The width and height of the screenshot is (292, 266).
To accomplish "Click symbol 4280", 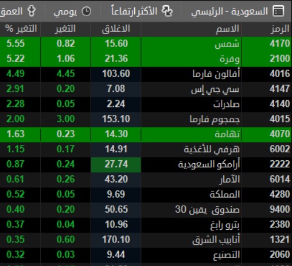I will click(x=279, y=195).
